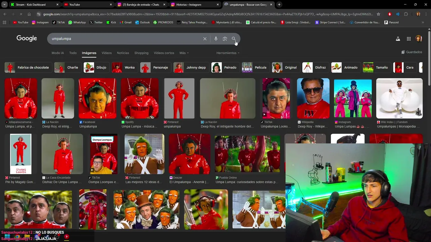
Task: Show more bookmarks with the chevron
Action: pyautogui.click(x=423, y=23)
